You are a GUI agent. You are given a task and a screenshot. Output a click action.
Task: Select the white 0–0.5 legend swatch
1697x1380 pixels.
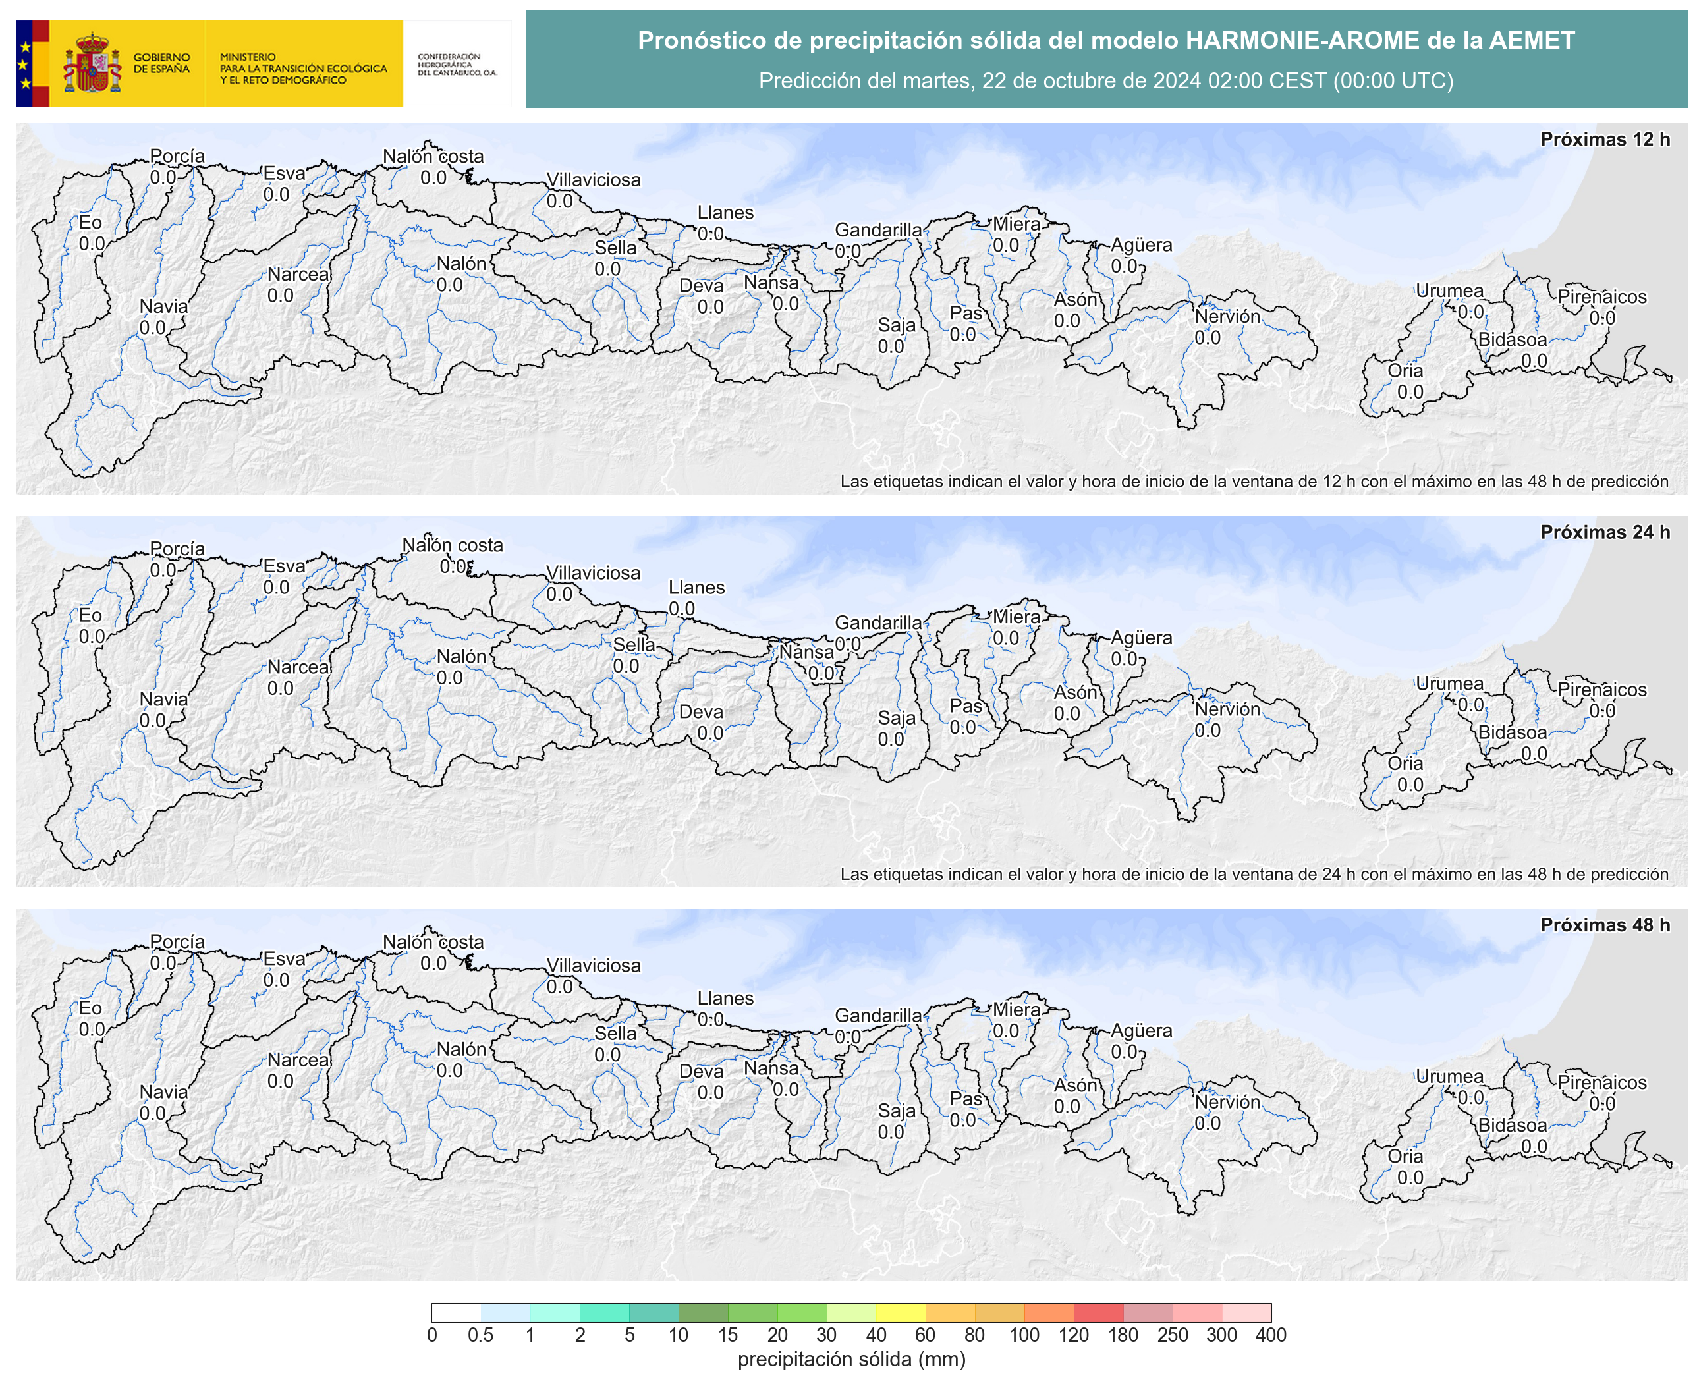pos(457,1312)
